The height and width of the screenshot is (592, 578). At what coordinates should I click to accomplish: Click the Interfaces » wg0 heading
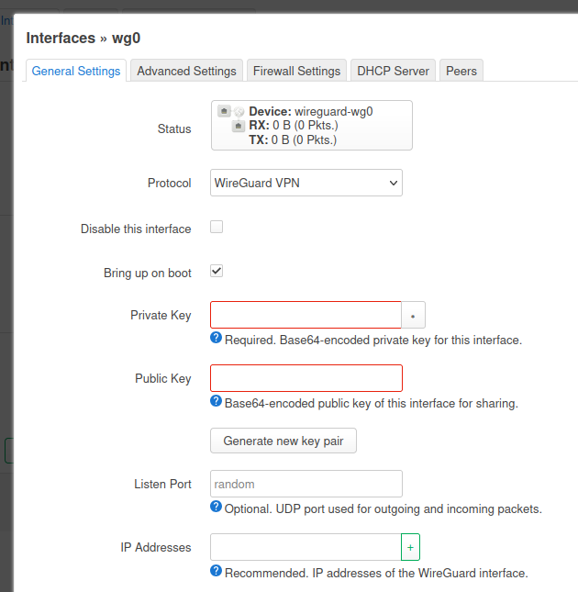pos(83,39)
